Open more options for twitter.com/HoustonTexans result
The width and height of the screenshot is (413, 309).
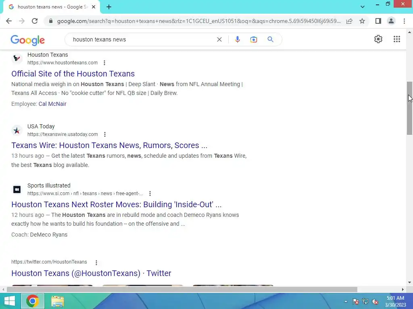(x=96, y=262)
